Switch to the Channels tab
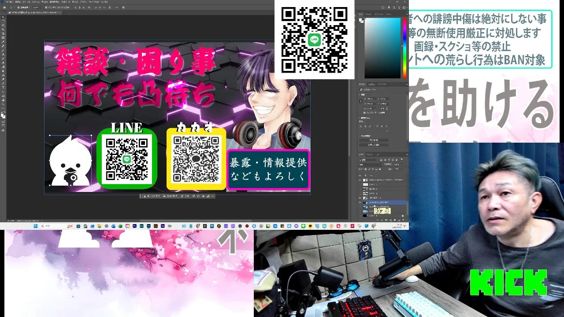Viewport: 564px width, 317px height. click(x=370, y=154)
